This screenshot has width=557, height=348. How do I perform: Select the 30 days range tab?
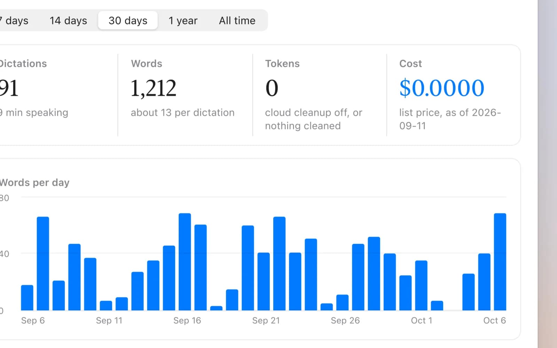coord(128,21)
